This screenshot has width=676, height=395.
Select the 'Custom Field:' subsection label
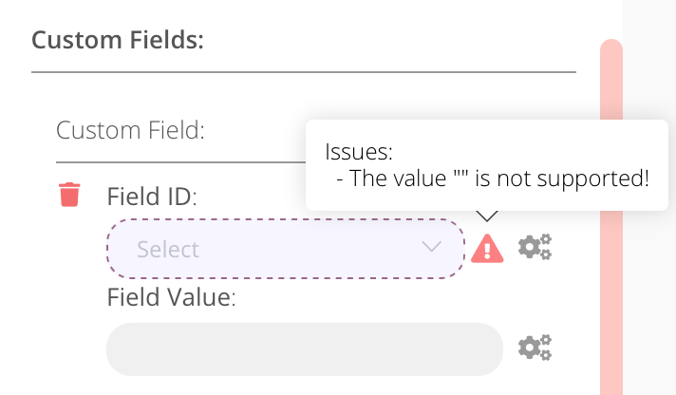coord(131,129)
